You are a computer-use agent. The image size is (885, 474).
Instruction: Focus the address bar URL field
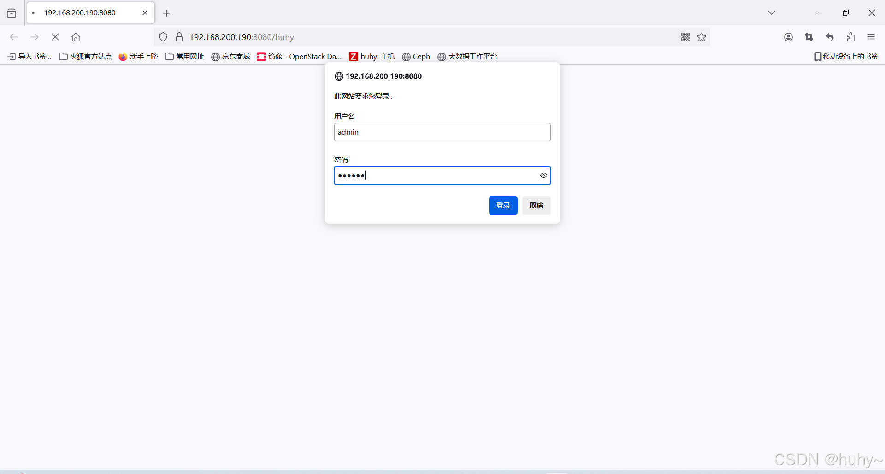tap(432, 37)
